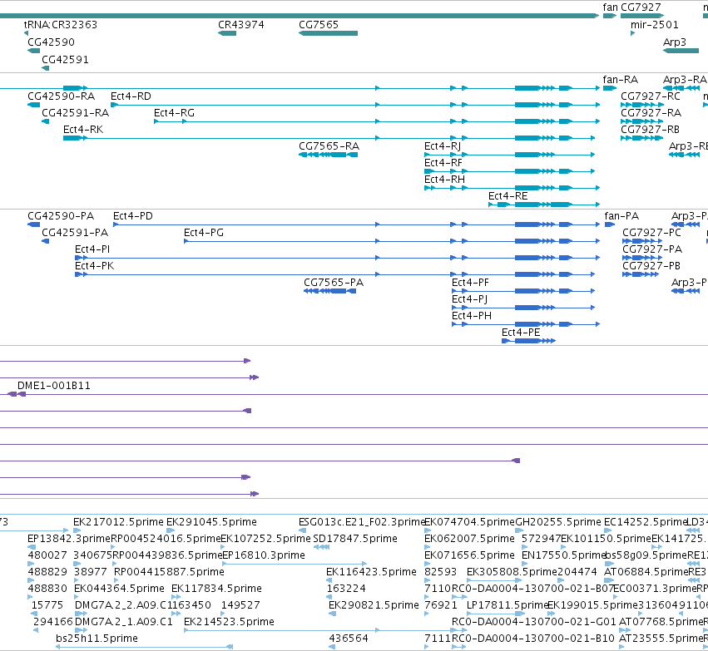The height and width of the screenshot is (651, 708).
Task: Click the CG7927-RC transcript label
Action: click(x=651, y=96)
